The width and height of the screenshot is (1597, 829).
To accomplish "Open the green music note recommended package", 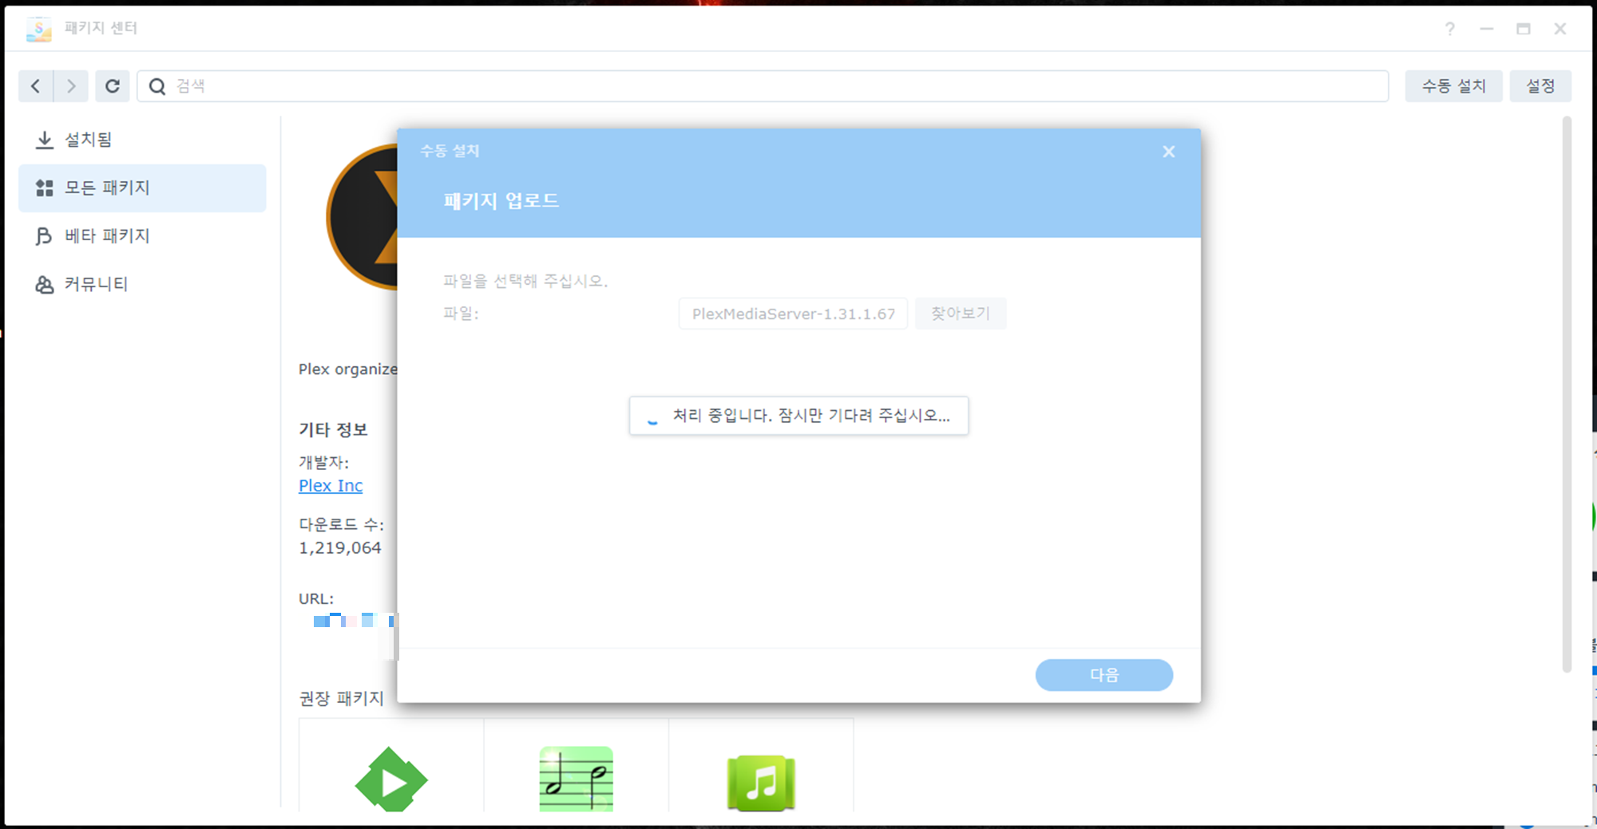I will point(761,783).
